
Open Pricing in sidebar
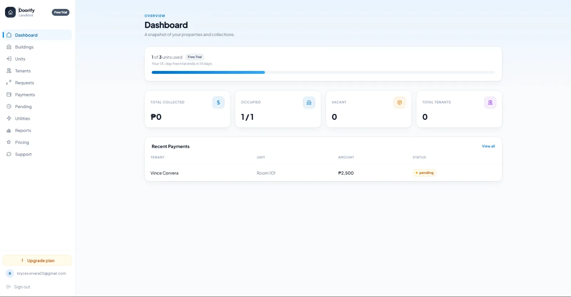(x=37, y=142)
